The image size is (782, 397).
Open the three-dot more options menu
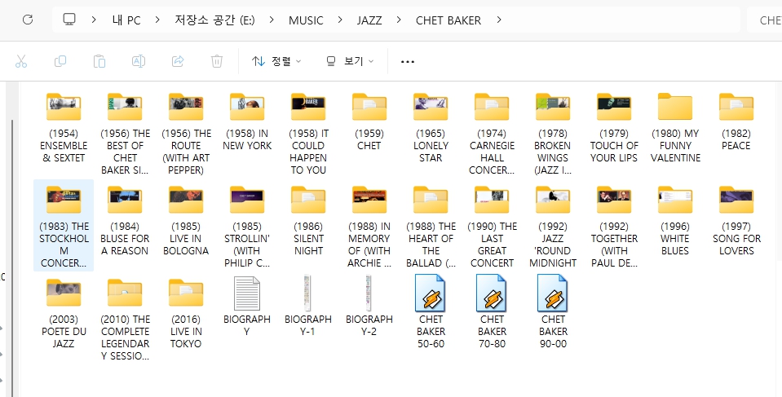pos(408,61)
